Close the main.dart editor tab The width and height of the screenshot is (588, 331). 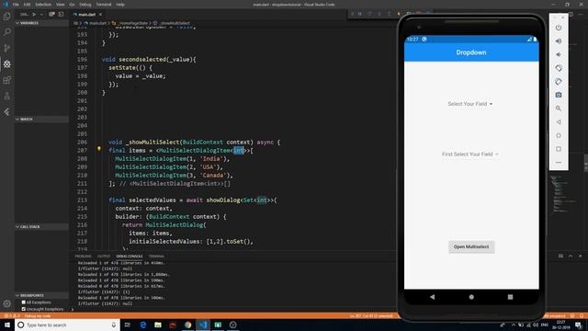click(x=100, y=15)
